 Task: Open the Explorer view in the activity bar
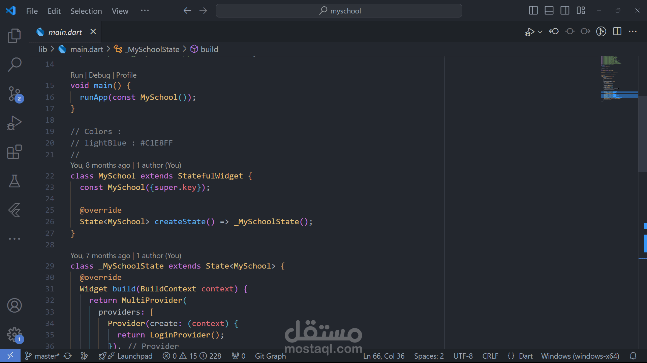(x=14, y=36)
